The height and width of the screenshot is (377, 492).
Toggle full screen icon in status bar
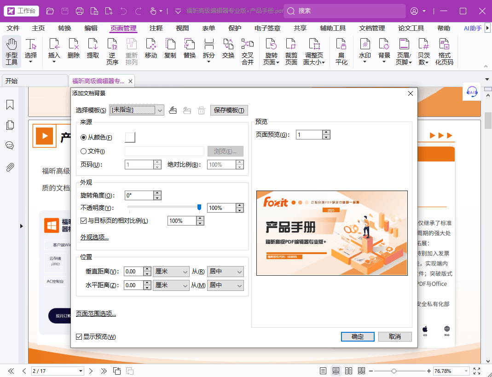click(477, 371)
